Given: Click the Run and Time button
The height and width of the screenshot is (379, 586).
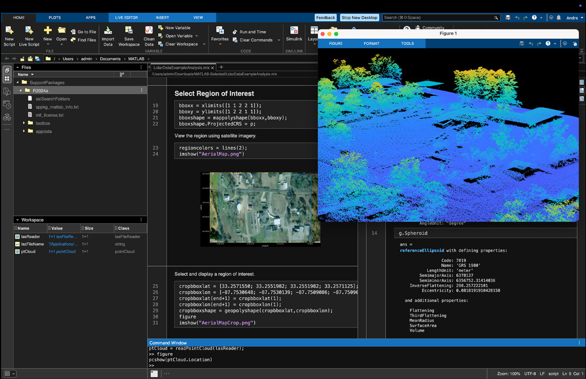Looking at the screenshot, I should point(249,32).
